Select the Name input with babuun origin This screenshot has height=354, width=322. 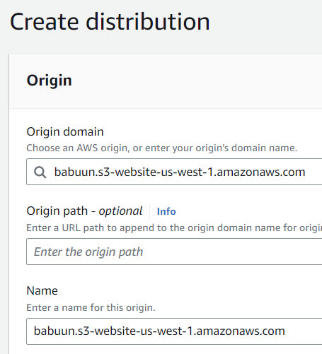click(x=174, y=331)
